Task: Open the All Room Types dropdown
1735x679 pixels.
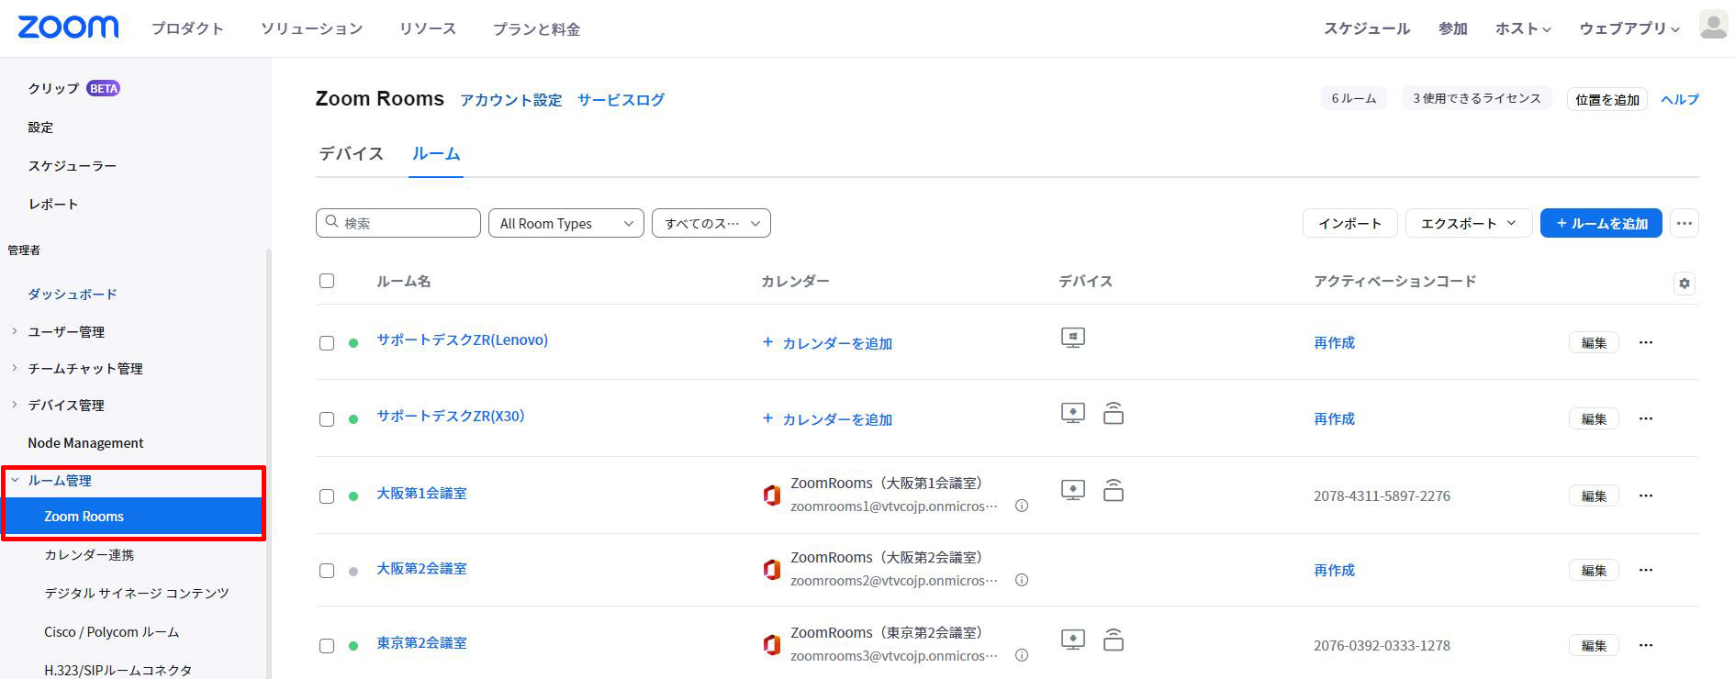Action: coord(566,223)
